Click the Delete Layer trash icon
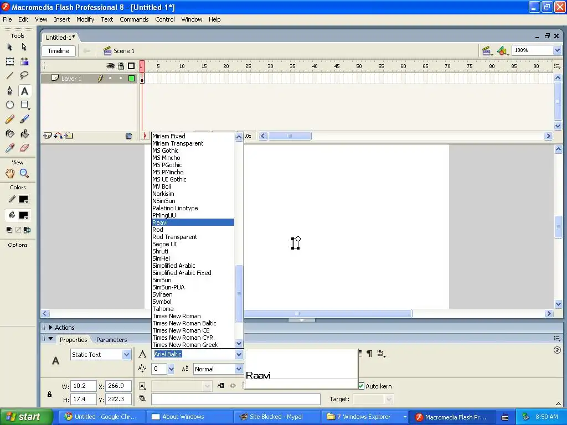Viewport: 567px width, 425px height. pyautogui.click(x=128, y=136)
